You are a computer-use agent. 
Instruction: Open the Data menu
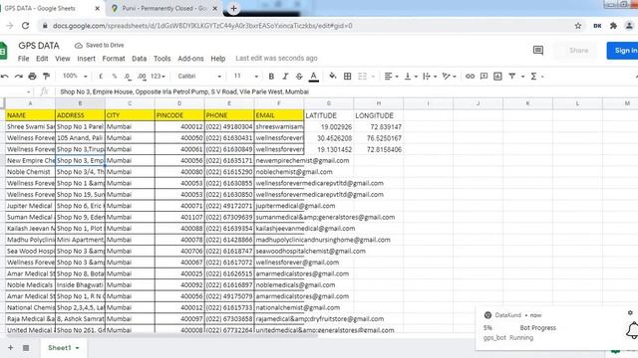pyautogui.click(x=140, y=59)
